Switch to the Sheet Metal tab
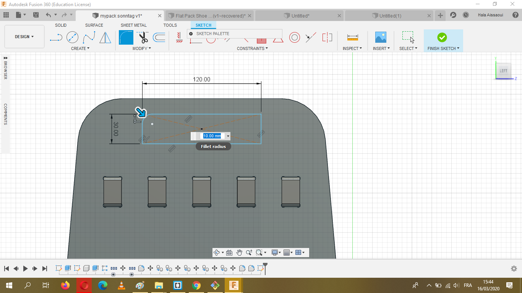522x293 pixels. click(133, 25)
